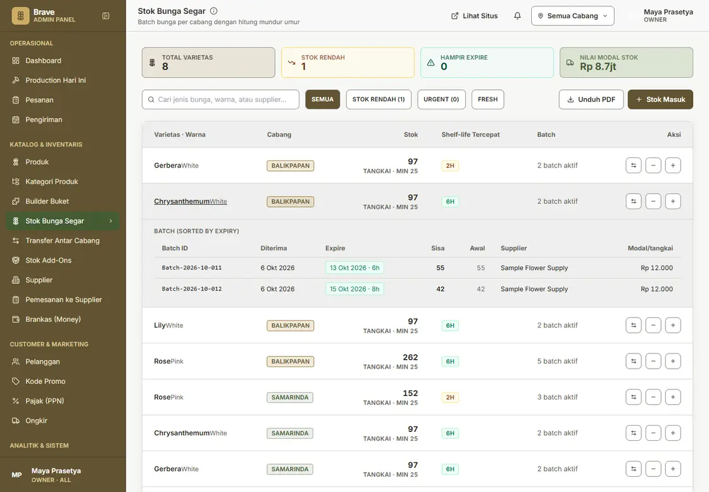Open Pesanan menu item
This screenshot has width=709, height=492.
(63, 100)
